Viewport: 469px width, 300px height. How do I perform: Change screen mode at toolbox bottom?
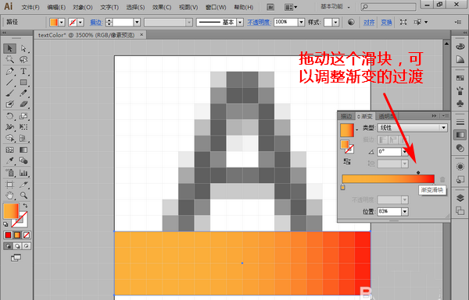click(x=16, y=258)
